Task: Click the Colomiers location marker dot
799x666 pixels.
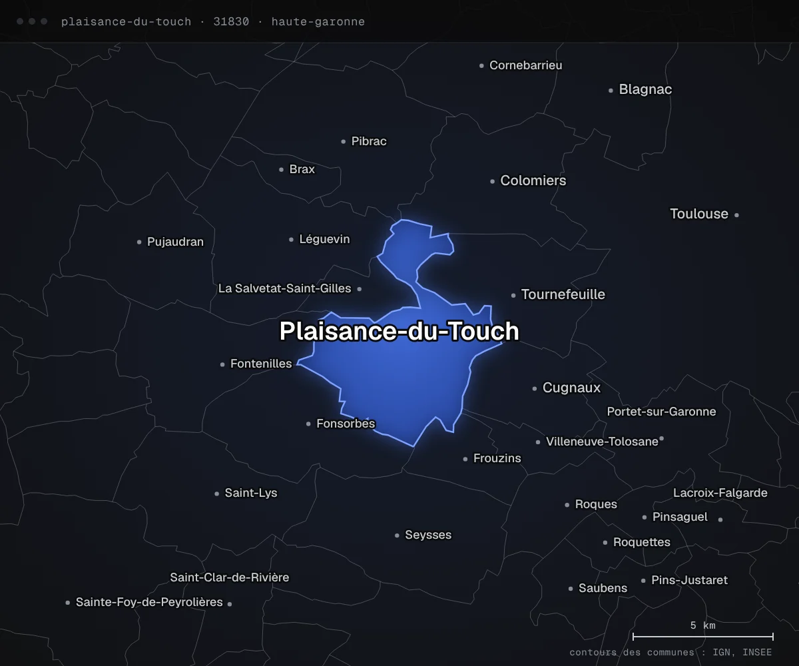Action: [493, 181]
